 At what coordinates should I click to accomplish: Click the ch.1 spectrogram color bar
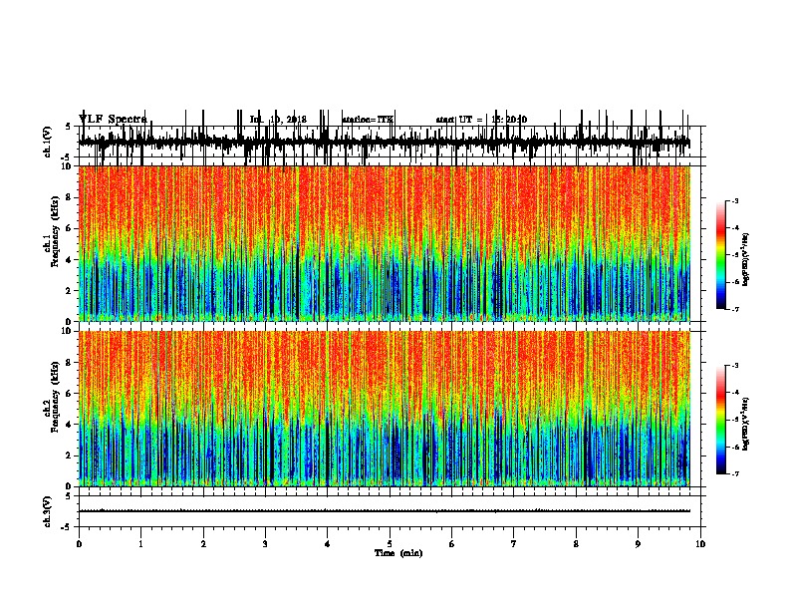tap(721, 254)
